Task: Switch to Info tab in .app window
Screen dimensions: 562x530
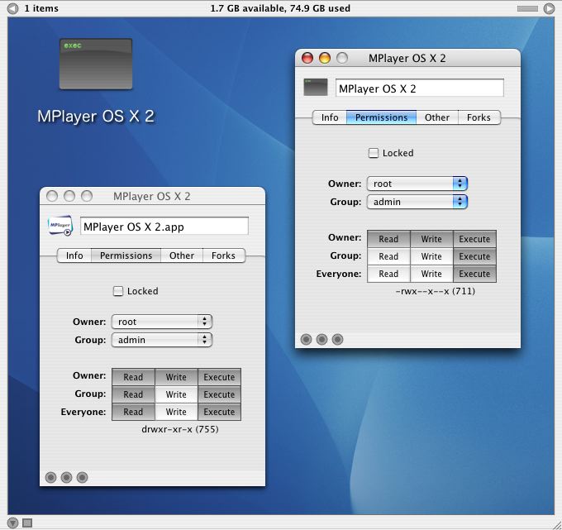Action: coord(74,255)
